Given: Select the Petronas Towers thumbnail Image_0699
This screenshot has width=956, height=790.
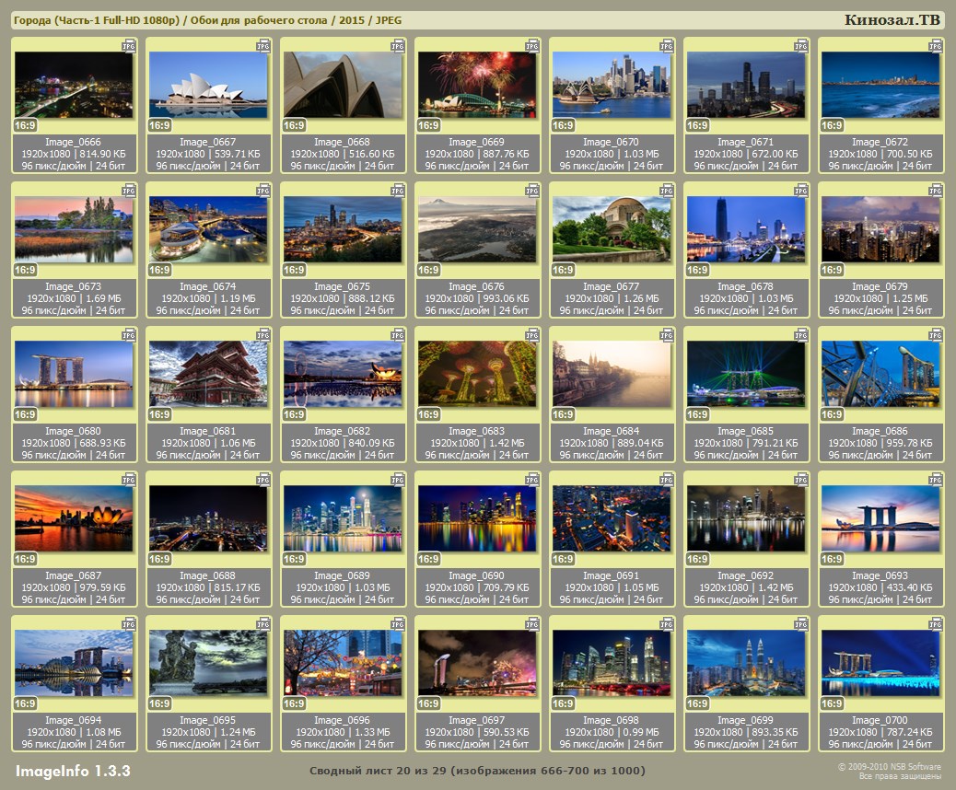Looking at the screenshot, I should point(746,663).
